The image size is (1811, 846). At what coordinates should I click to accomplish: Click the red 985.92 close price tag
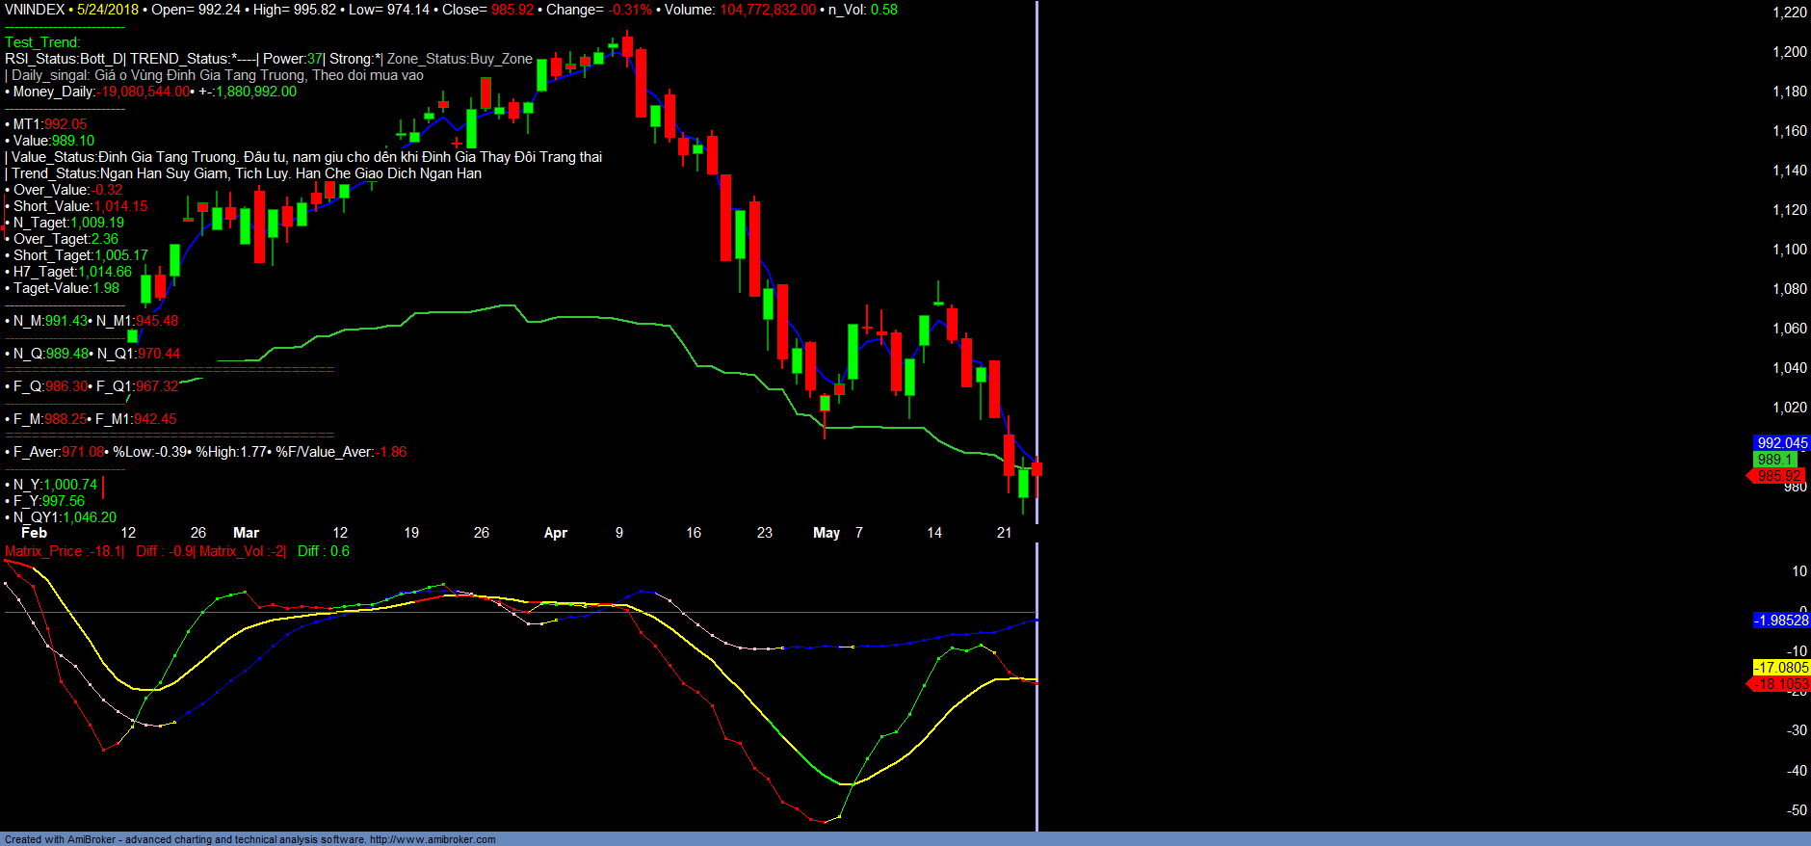(x=1777, y=476)
